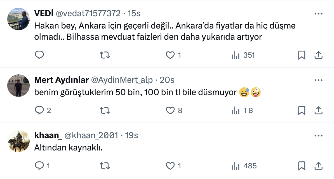Reply to VEDİ's tweet
Screen dimensions: 334x179
click(39, 55)
